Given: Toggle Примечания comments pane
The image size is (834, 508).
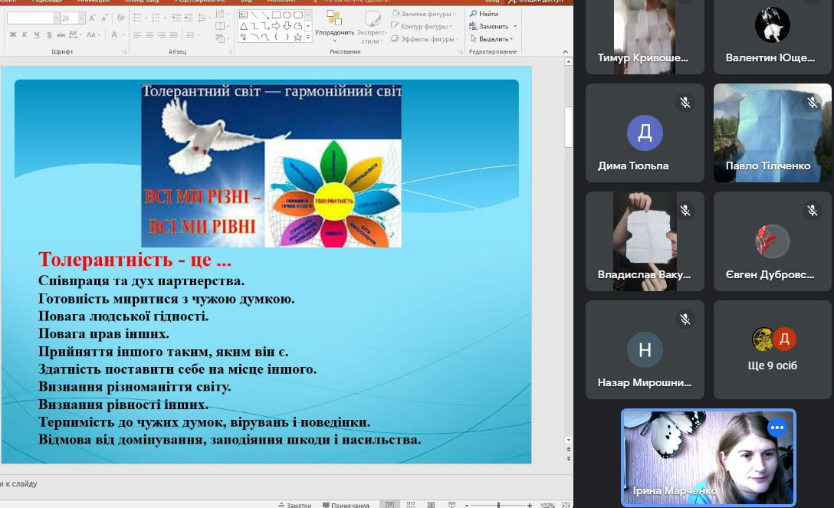Looking at the screenshot, I should [346, 505].
